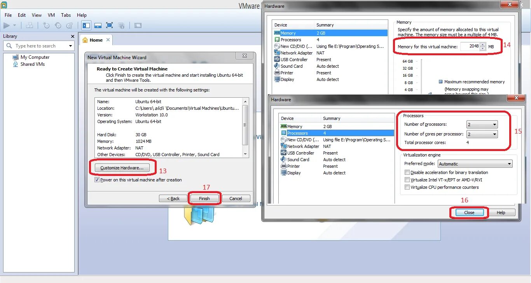531x283 pixels.
Task: Select Sound Card row in upper Hardware window
Action: click(330, 66)
